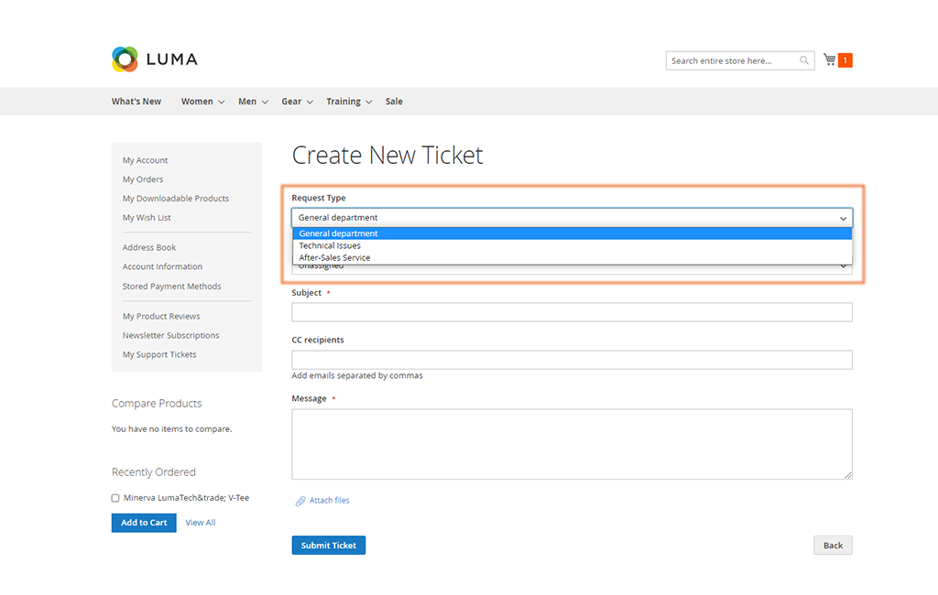Click the Attach files link
This screenshot has width=938, height=595.
(330, 501)
